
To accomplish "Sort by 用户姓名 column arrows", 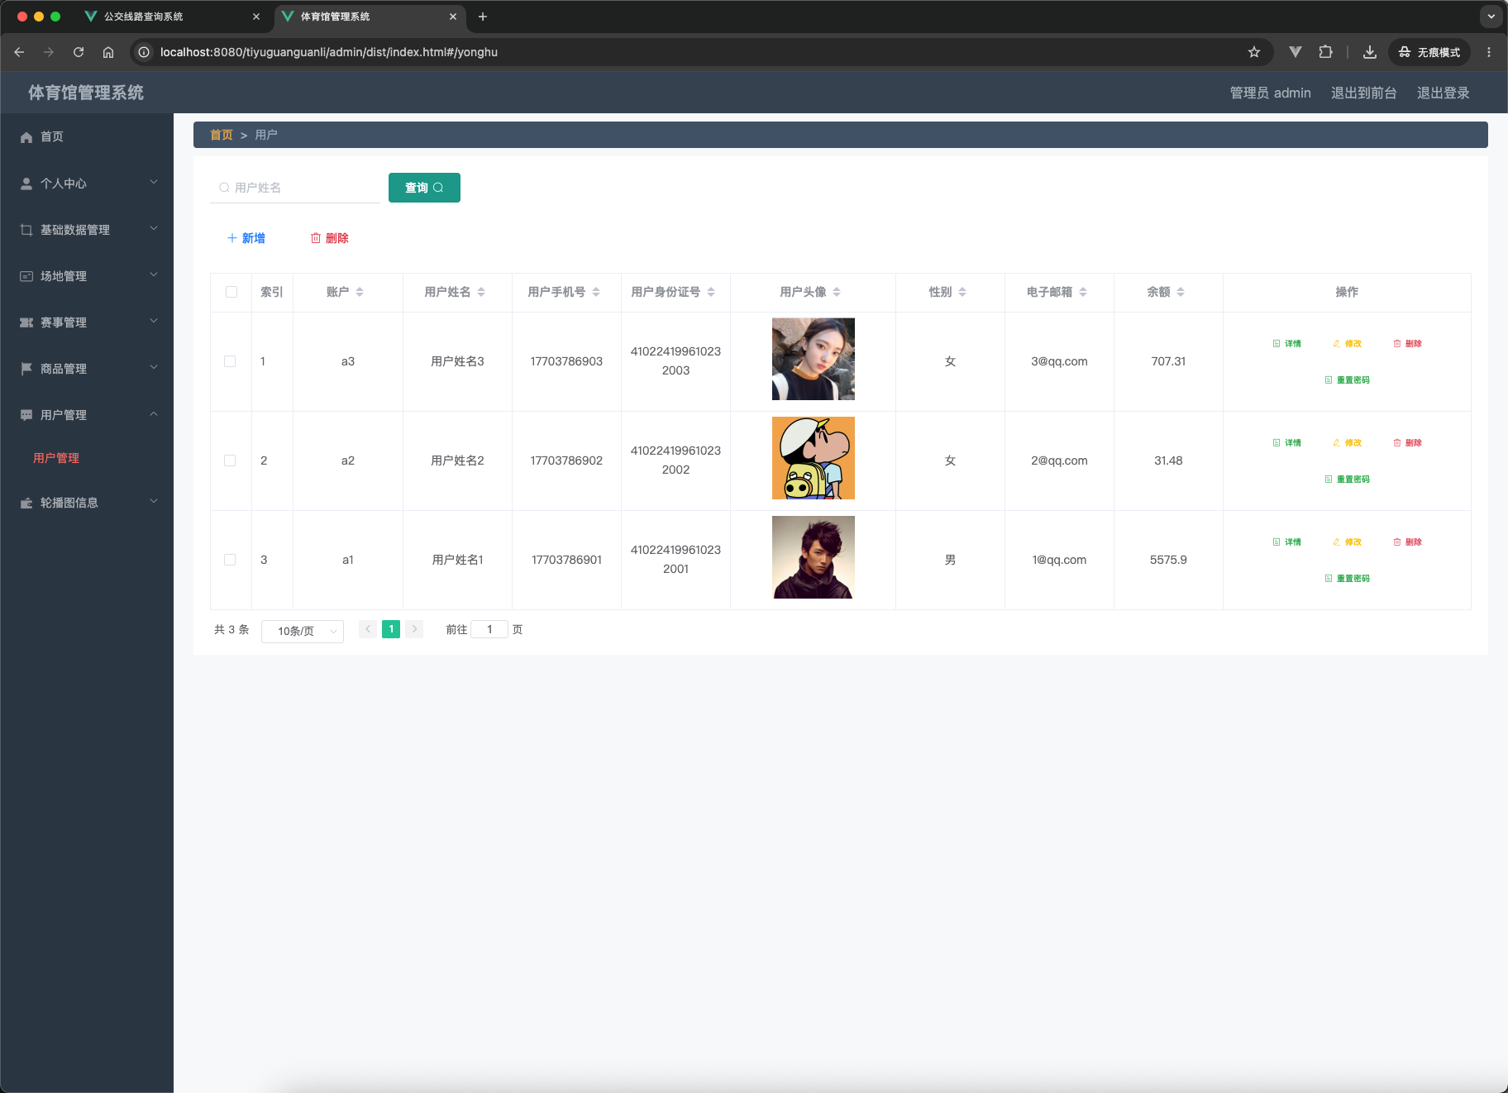I will [x=481, y=292].
